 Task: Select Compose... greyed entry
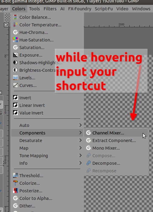click(116, 155)
